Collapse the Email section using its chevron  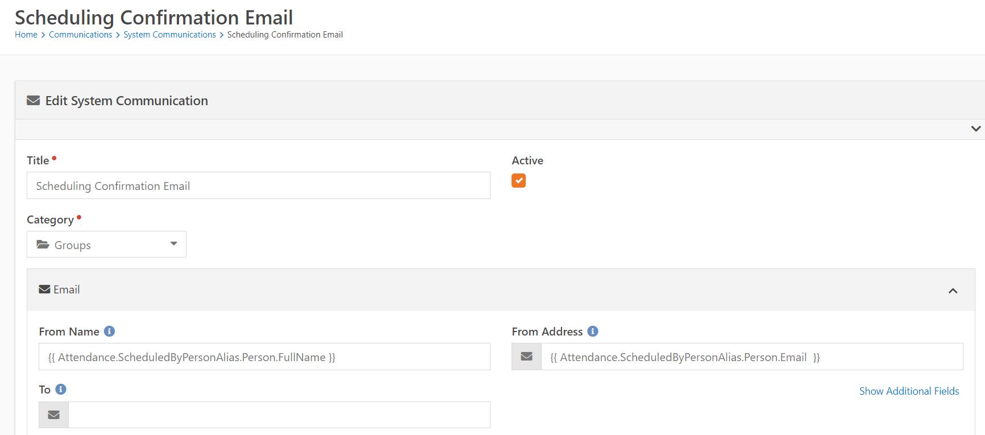[x=953, y=291]
